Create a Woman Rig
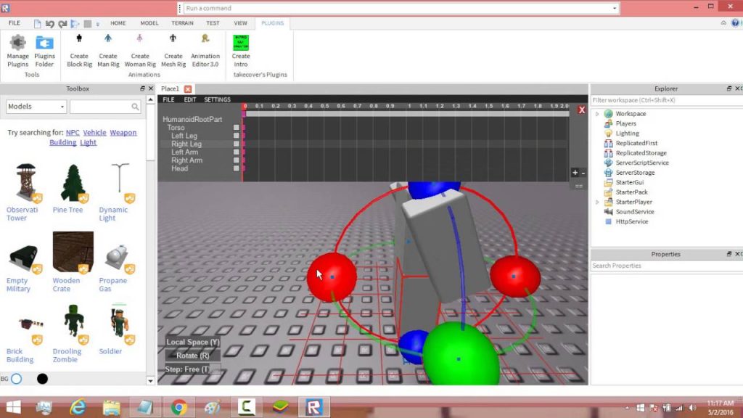 [x=140, y=48]
